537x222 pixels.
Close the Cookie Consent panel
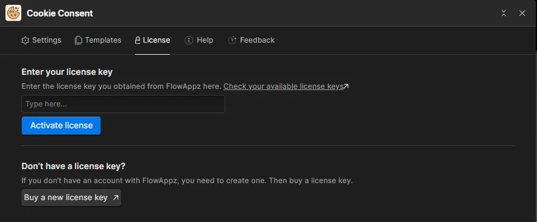click(x=522, y=13)
